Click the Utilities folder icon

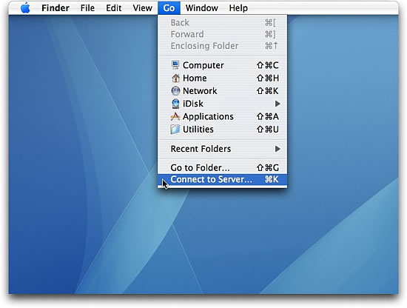175,129
